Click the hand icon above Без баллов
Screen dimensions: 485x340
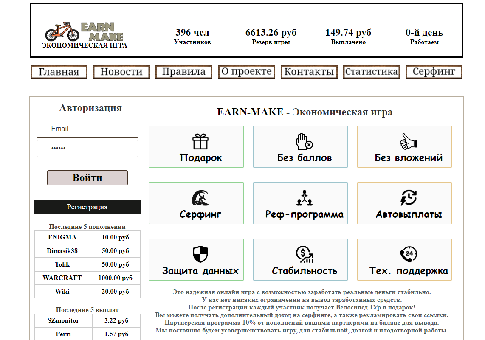coord(304,141)
